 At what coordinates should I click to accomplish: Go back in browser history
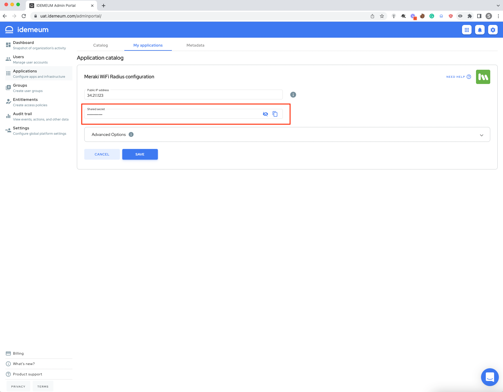click(5, 16)
